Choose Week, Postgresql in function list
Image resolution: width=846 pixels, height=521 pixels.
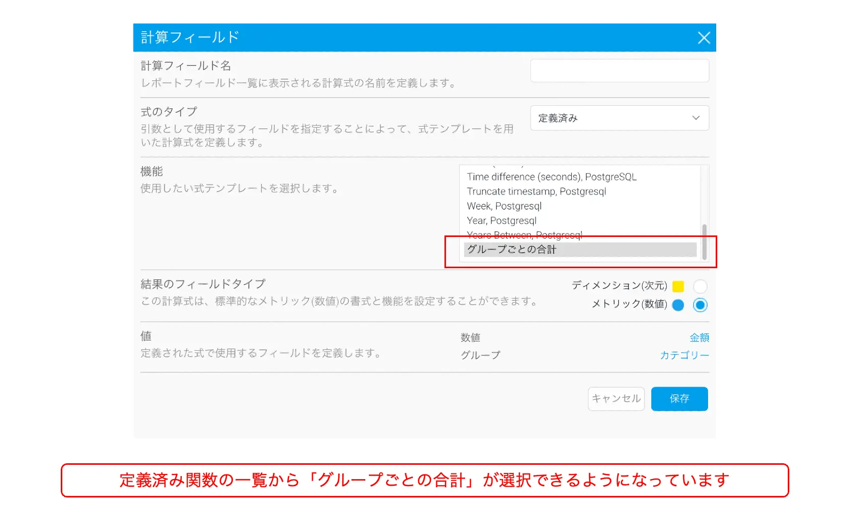(x=504, y=206)
